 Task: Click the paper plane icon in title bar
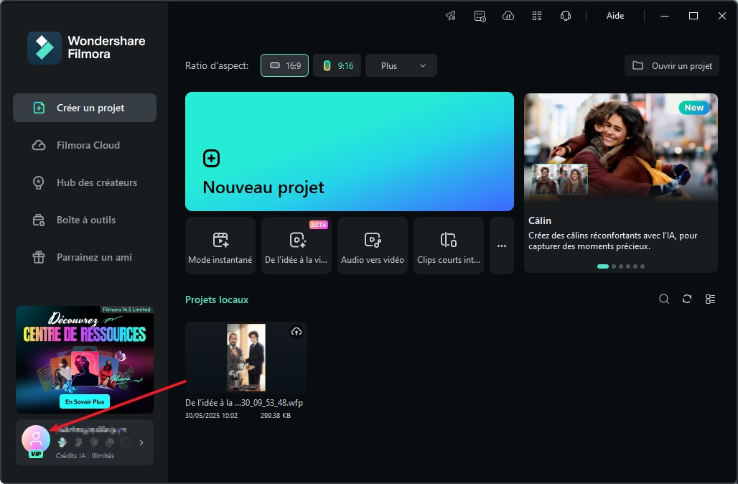pyautogui.click(x=451, y=16)
